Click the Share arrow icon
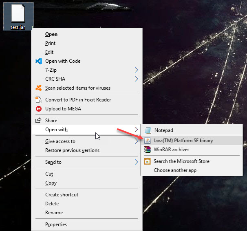Viewport: 247px width, 231px height. 38,121
